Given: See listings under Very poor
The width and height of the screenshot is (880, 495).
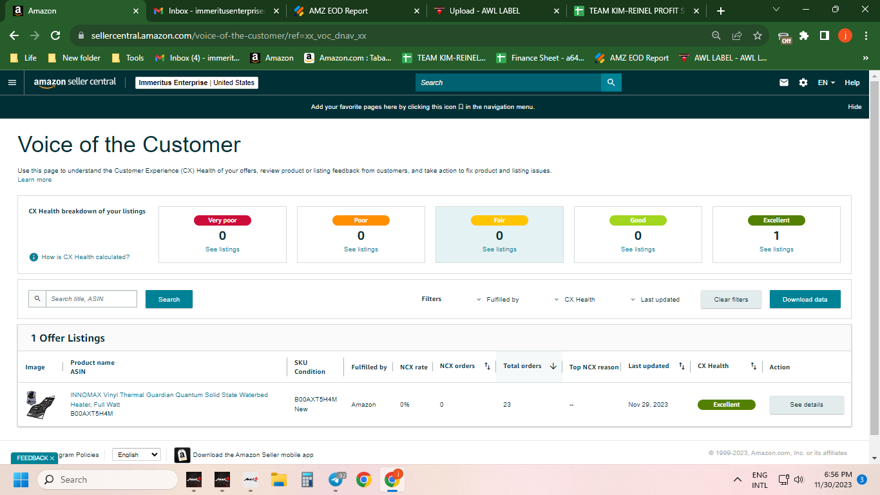Looking at the screenshot, I should (222, 249).
